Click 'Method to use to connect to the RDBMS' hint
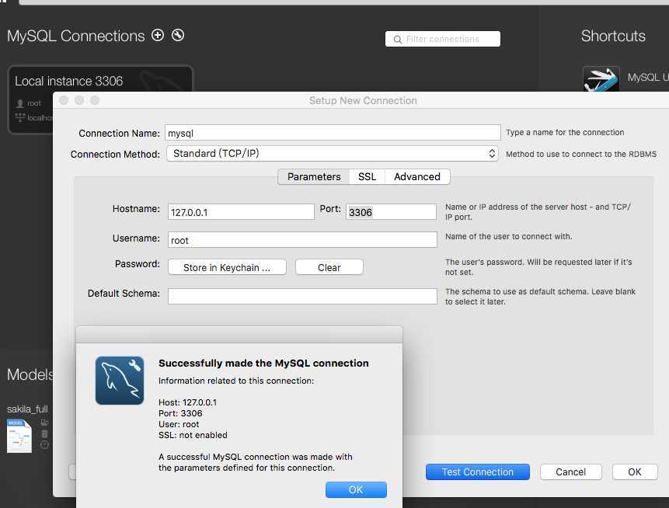Viewport: 669px width, 508px height. (x=581, y=154)
